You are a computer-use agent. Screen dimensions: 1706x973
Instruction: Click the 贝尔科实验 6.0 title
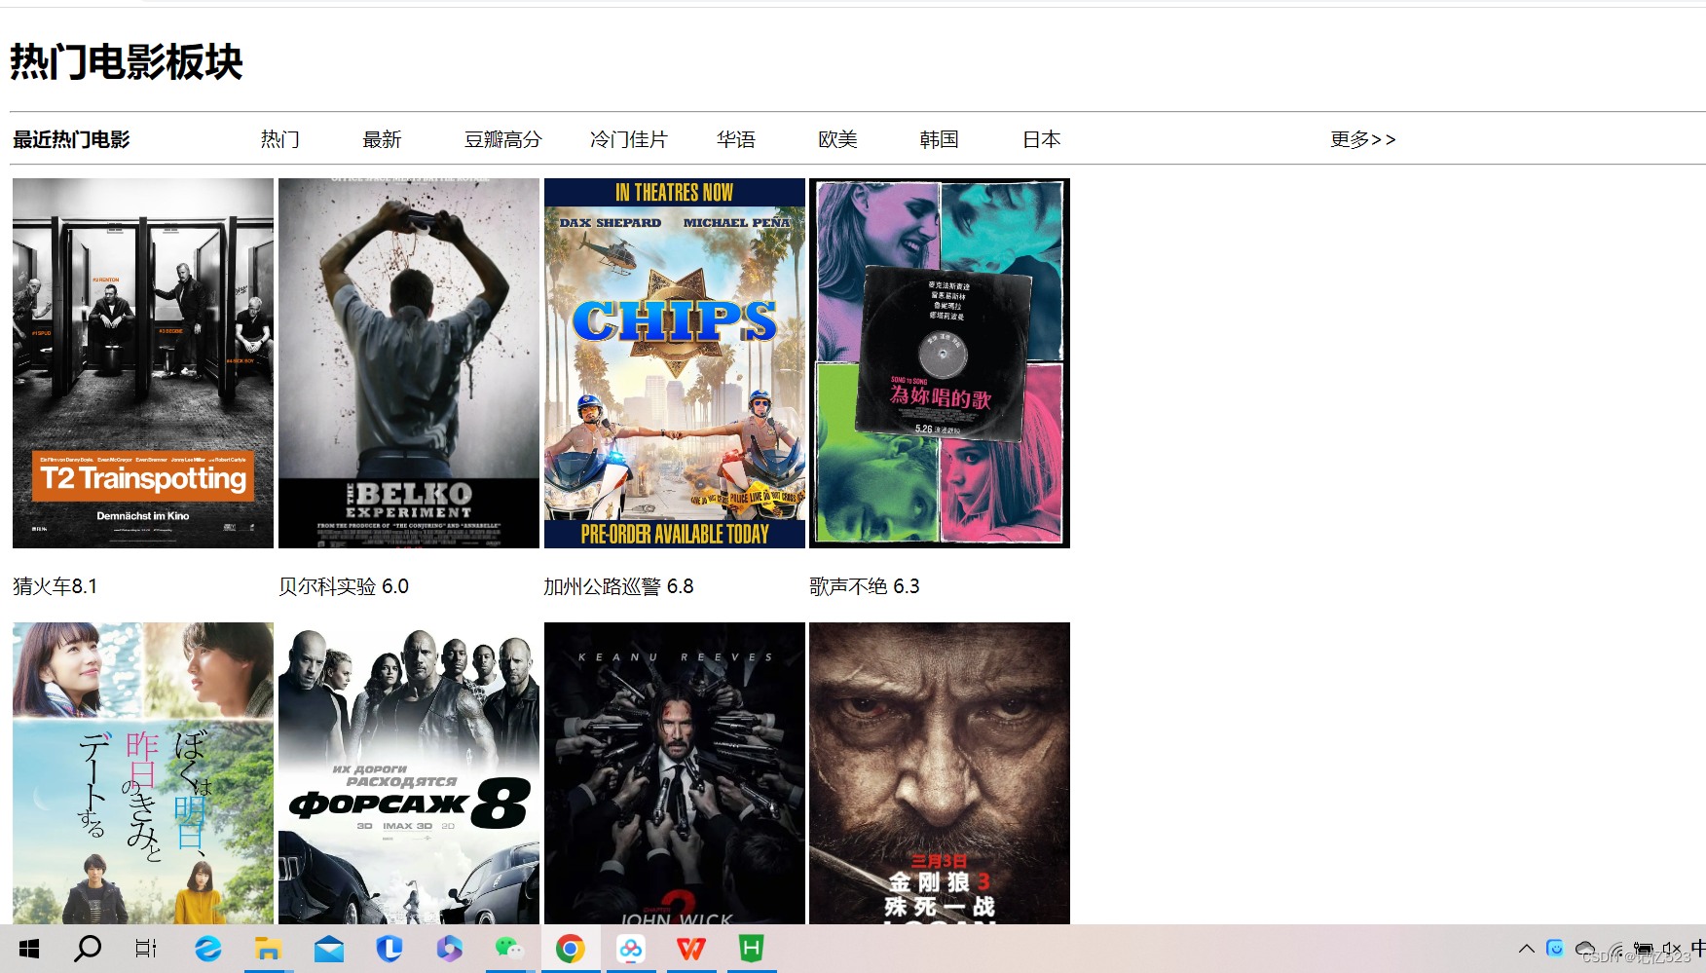point(344,586)
